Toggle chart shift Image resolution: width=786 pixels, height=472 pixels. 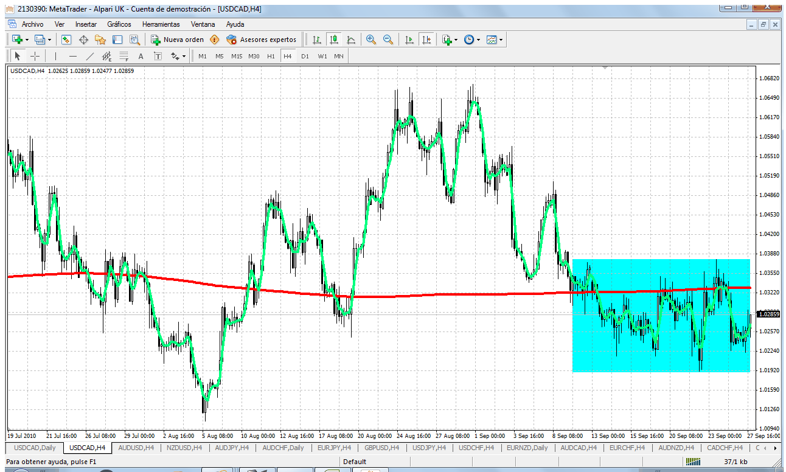point(426,40)
